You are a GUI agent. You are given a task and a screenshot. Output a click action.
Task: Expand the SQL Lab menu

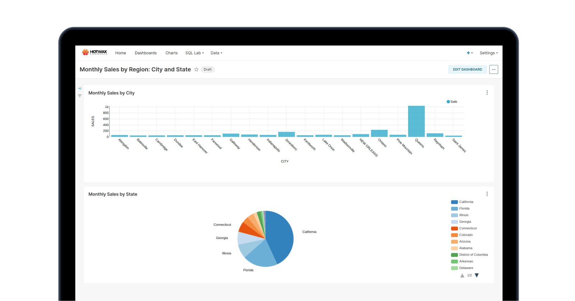click(195, 53)
